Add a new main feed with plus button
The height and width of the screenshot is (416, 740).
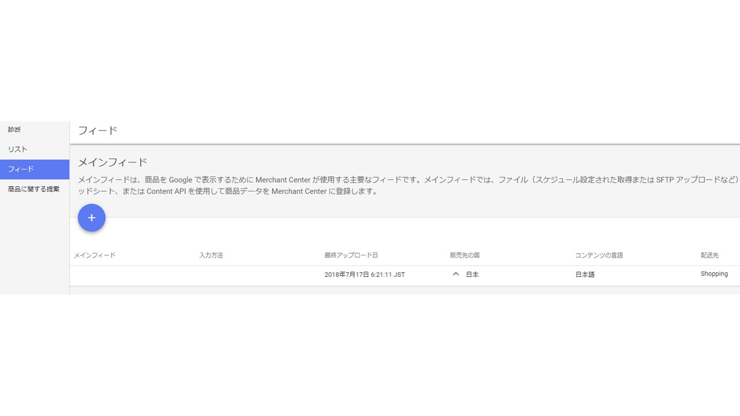click(91, 218)
